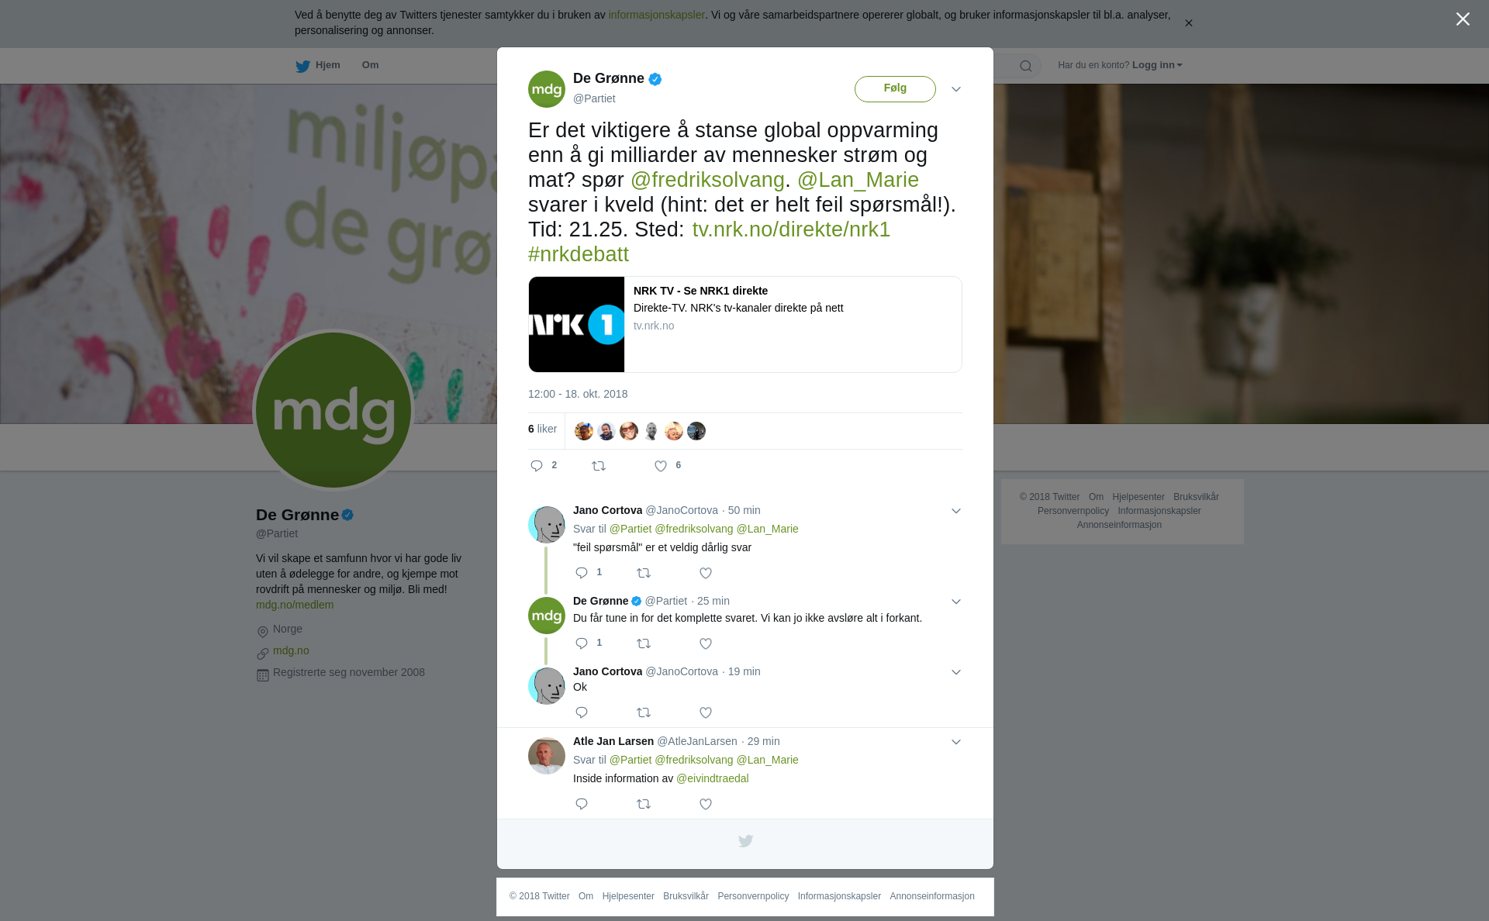The width and height of the screenshot is (1489, 921).
Task: Open more options on Atle Jan Larsen's tweet
Action: tap(956, 742)
